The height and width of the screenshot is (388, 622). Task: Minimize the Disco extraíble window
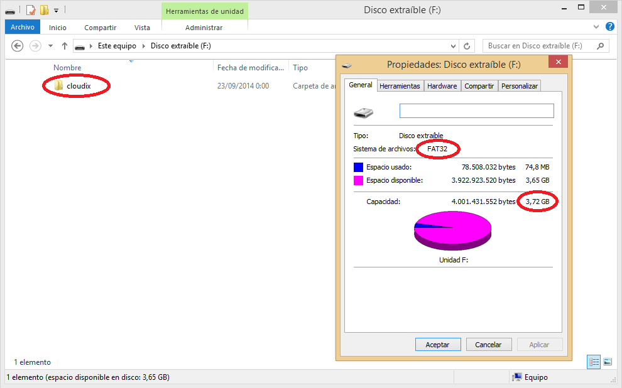pos(564,8)
